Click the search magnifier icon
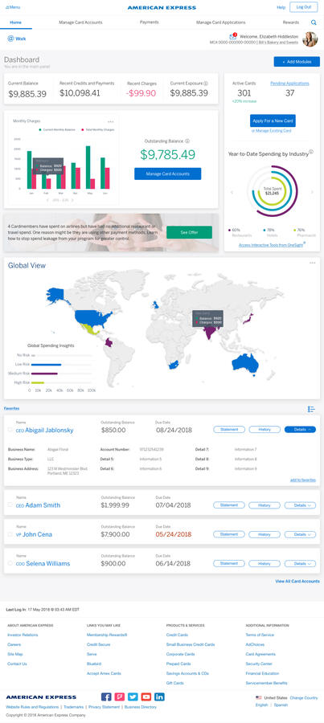 coord(314,22)
